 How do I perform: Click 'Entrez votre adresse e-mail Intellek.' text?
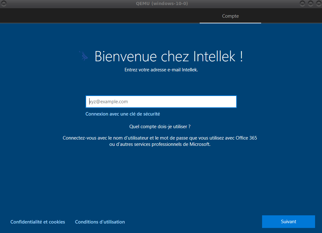coord(161,70)
